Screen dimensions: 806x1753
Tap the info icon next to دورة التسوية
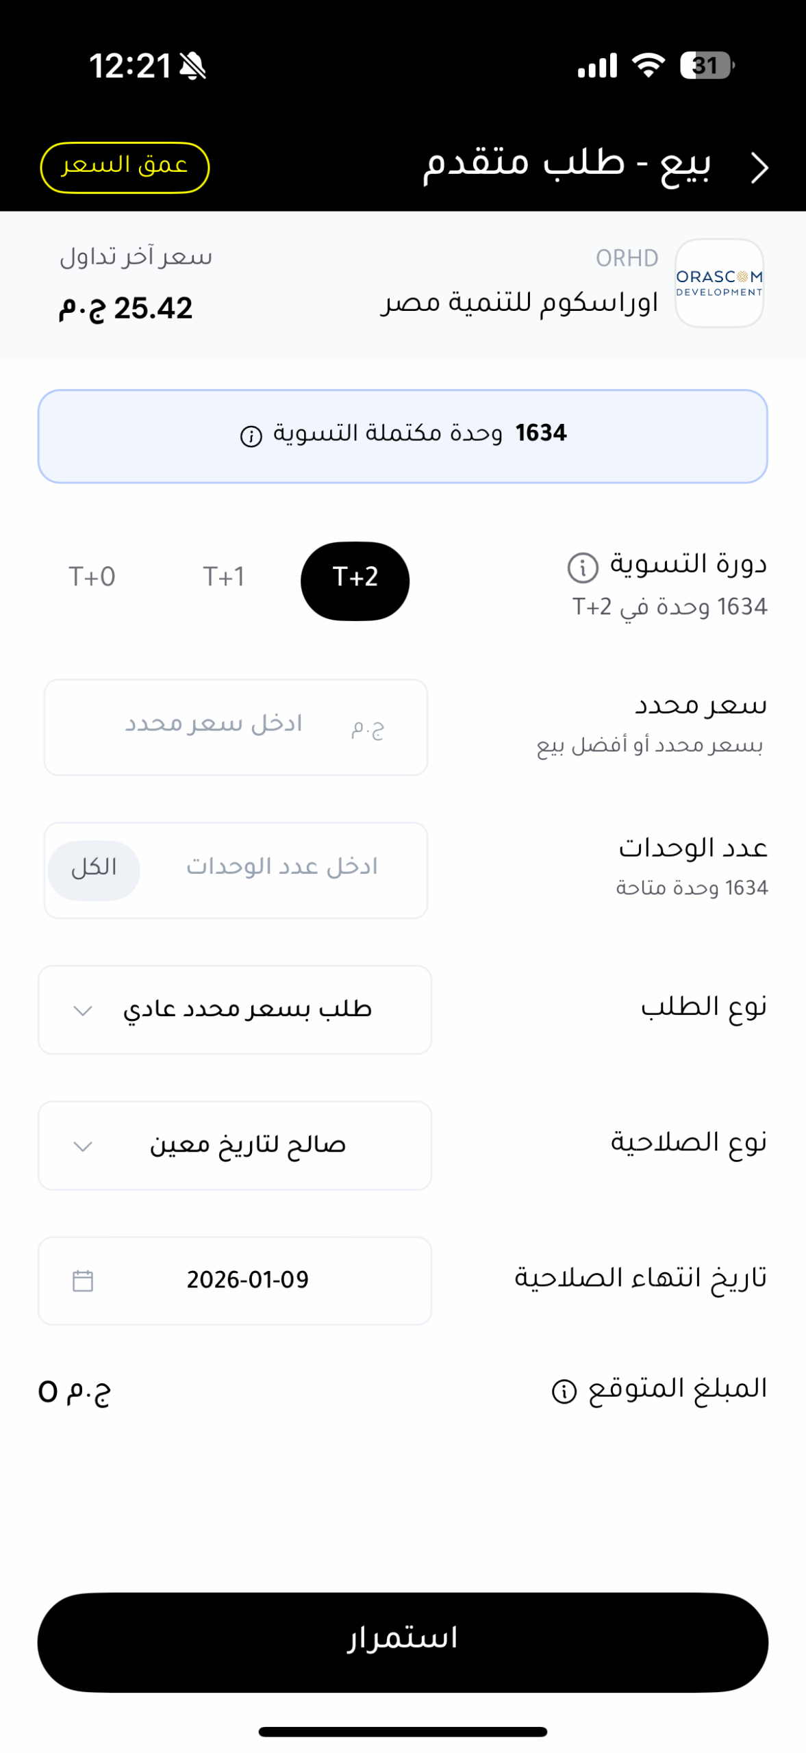pos(583,568)
